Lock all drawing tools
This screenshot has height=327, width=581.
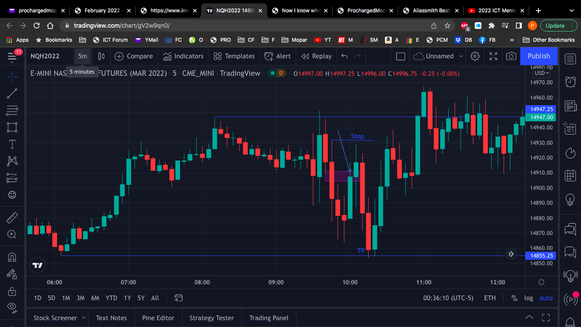point(12,291)
